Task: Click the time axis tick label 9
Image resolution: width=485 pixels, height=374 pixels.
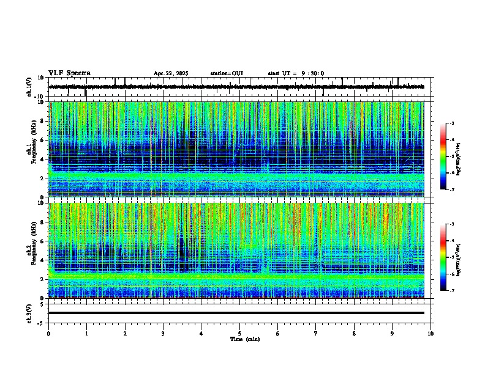Action: click(x=392, y=334)
